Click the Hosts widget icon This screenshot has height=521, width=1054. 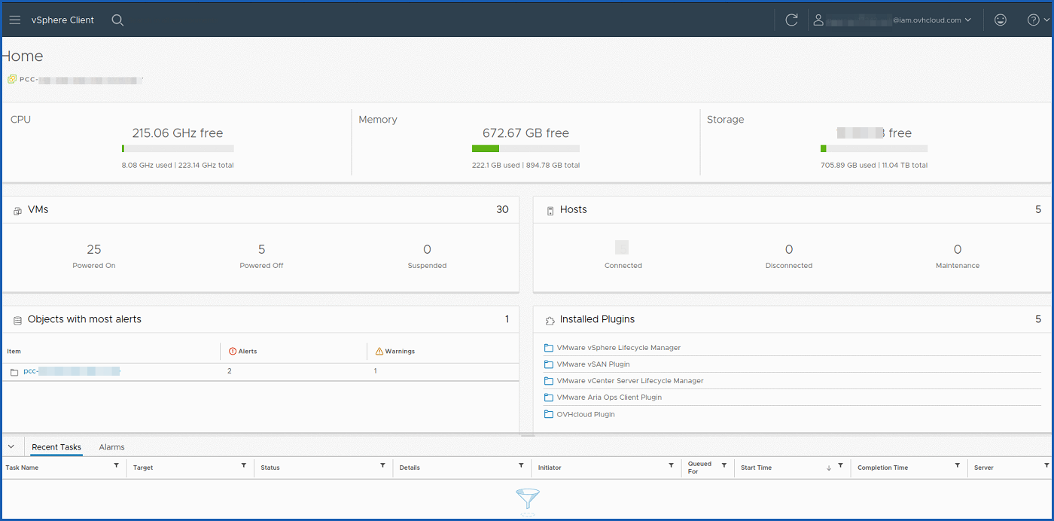click(549, 209)
